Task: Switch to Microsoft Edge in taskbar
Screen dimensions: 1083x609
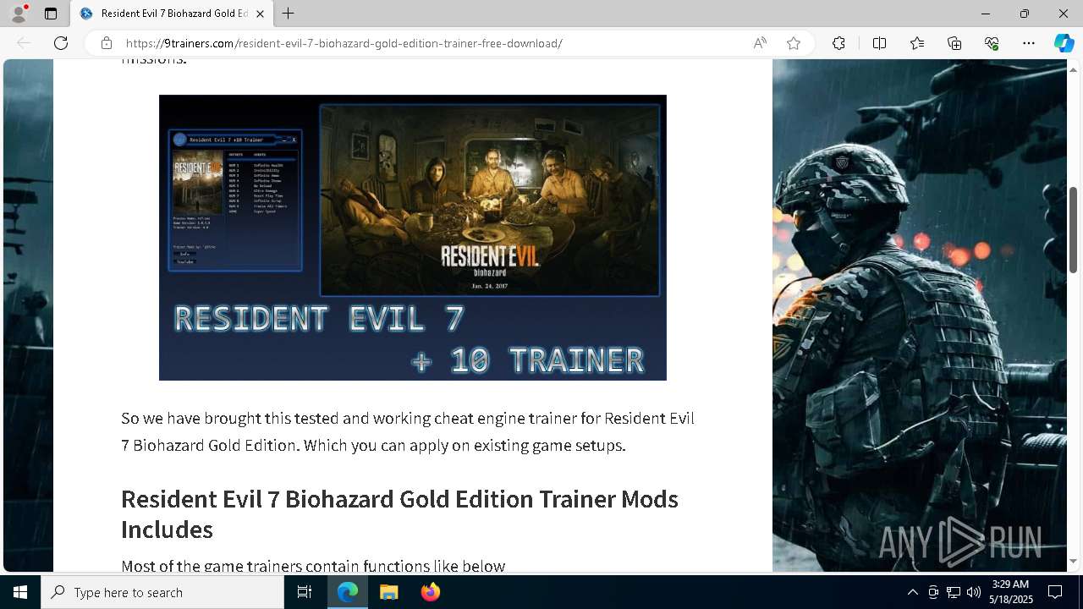Action: coord(348,592)
